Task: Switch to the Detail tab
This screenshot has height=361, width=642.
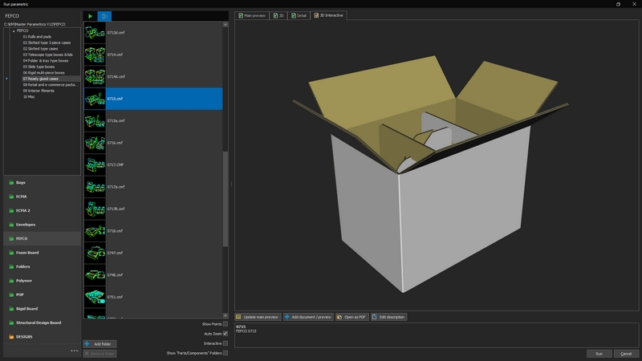Action: 299,15
